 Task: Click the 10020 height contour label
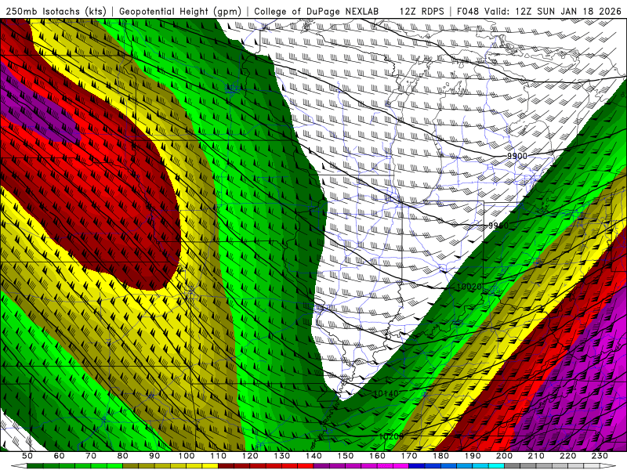[x=469, y=287]
